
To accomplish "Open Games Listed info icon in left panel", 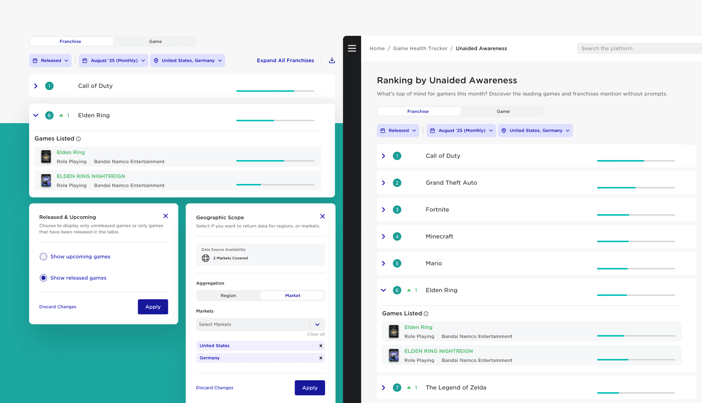I will [x=78, y=139].
